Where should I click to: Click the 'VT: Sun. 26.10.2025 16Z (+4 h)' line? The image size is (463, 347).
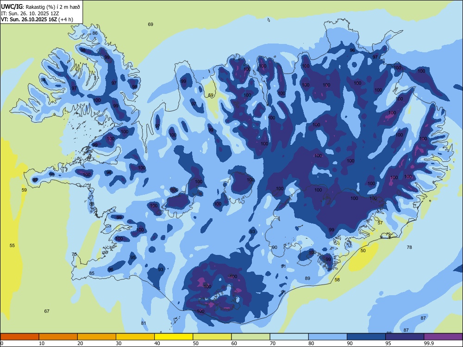tap(37, 19)
